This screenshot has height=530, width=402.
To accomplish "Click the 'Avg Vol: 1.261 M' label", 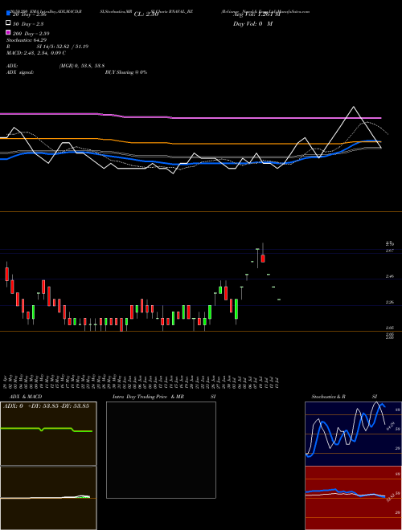I will [x=256, y=14].
